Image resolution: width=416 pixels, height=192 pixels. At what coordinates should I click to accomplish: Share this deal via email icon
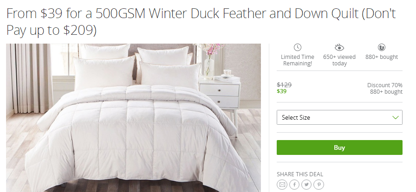click(282, 185)
